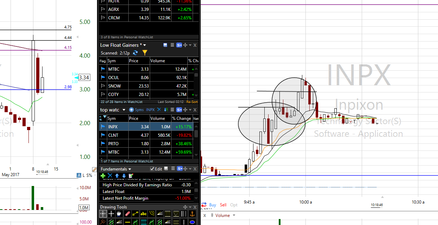The width and height of the screenshot is (438, 225).
Task: Click the Syms label in top watchlist
Action: pyautogui.click(x=139, y=110)
